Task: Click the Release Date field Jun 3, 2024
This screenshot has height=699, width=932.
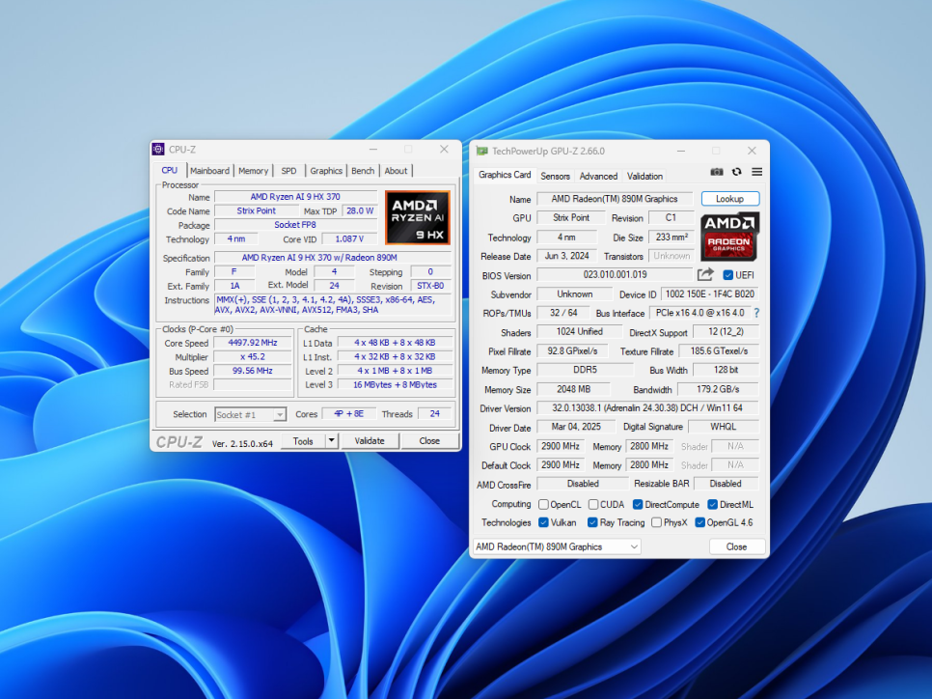Action: click(x=567, y=256)
